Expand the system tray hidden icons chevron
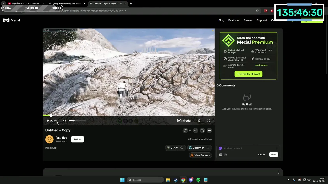The height and width of the screenshot is (184, 328). [x=289, y=180]
